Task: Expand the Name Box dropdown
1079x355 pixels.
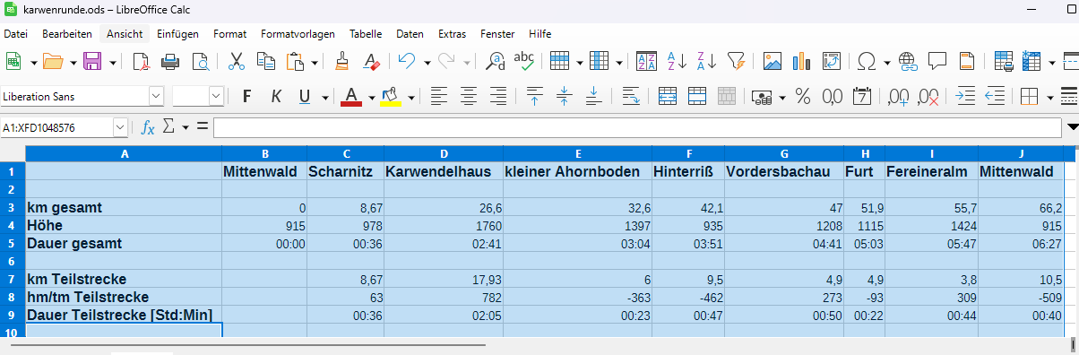Action: click(121, 128)
